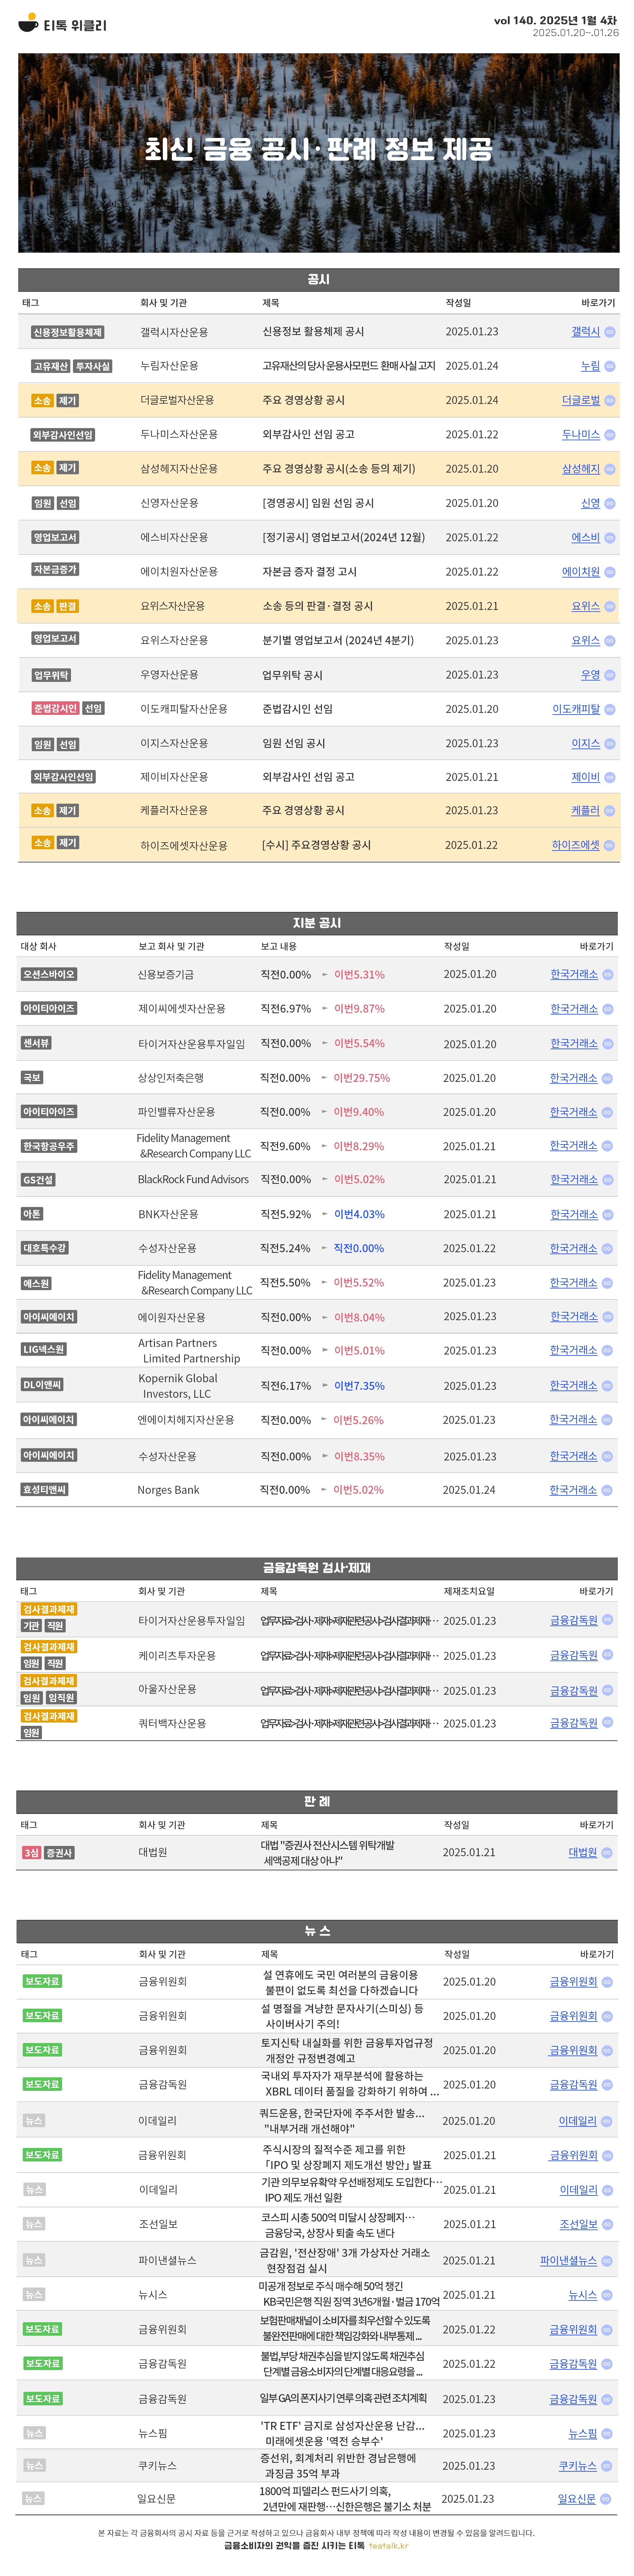Click link icon beside 우영 link
The image size is (634, 2576).
[610, 675]
